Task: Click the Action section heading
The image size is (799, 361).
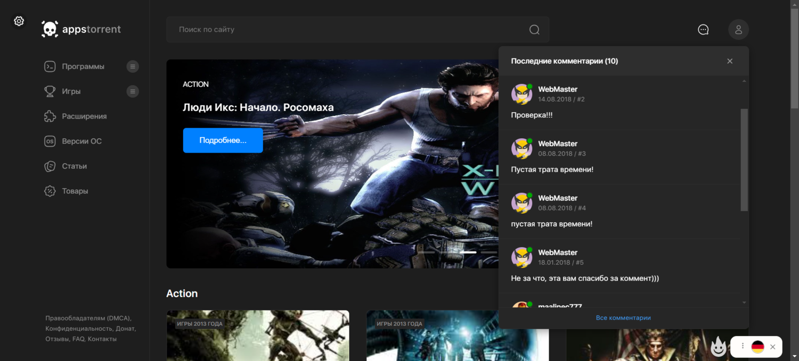Action: tap(182, 293)
